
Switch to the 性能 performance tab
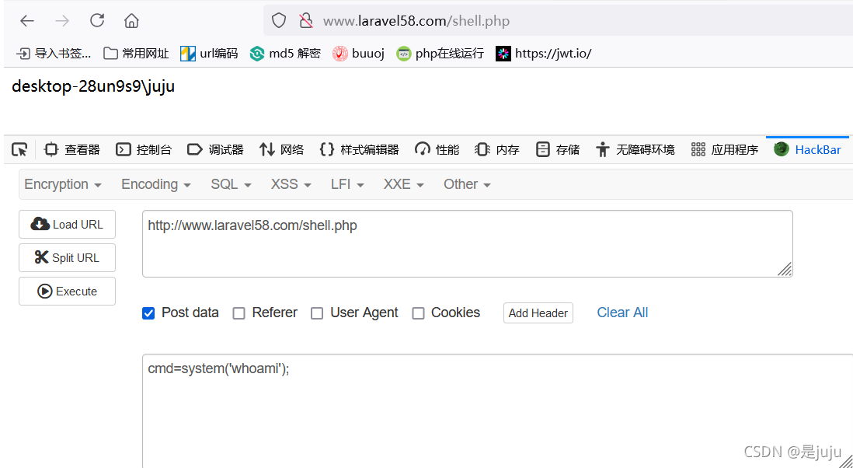pos(437,149)
